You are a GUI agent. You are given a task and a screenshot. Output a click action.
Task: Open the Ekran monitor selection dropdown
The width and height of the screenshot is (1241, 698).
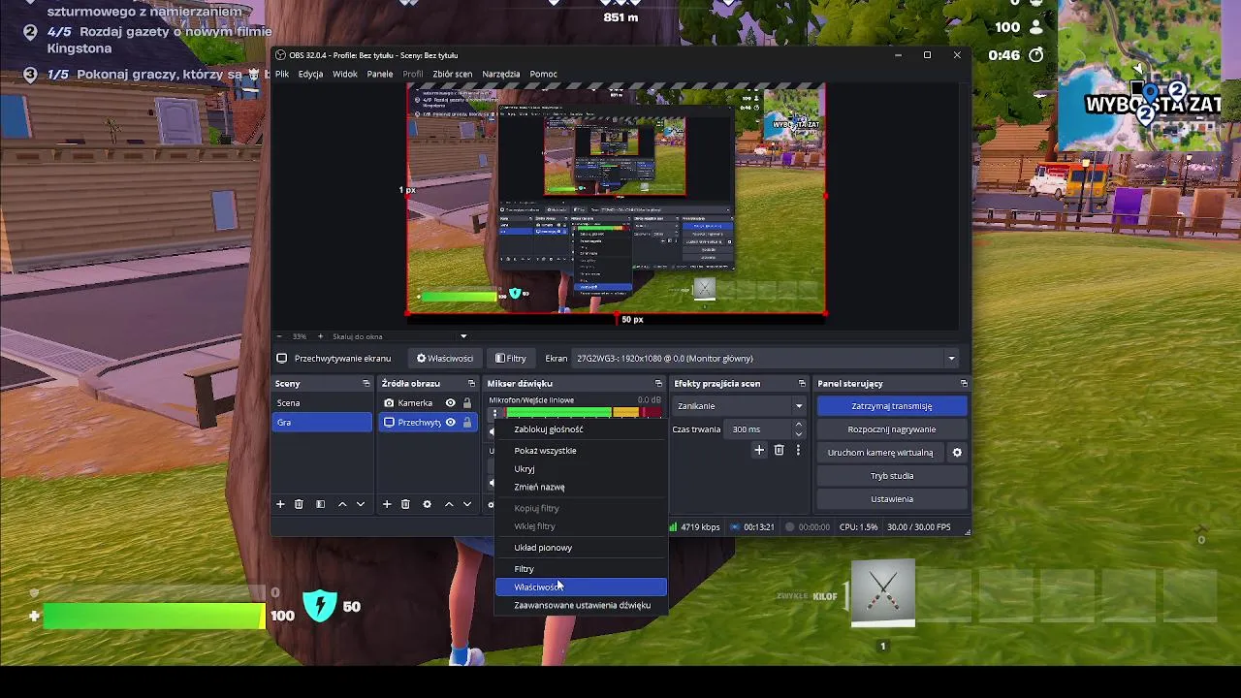click(x=765, y=359)
